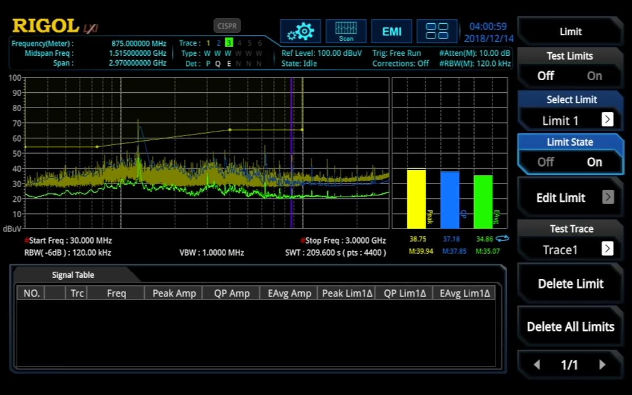
Task: Go to previous menu page arrow
Action: click(x=537, y=365)
